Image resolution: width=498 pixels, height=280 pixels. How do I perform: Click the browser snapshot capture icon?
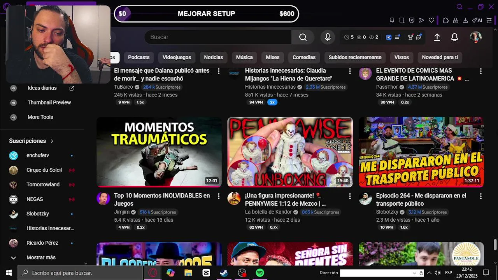coord(402,20)
